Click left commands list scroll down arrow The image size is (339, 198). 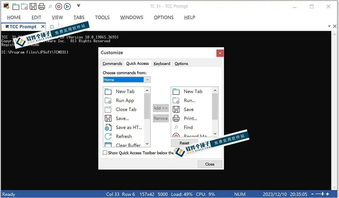click(147, 144)
